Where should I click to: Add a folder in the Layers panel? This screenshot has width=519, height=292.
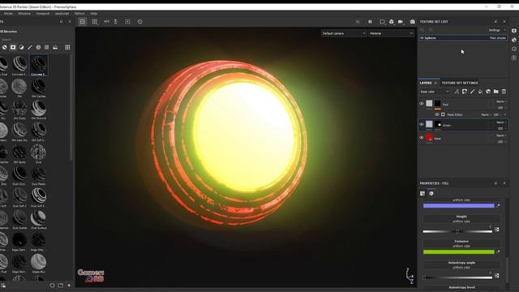pos(495,92)
